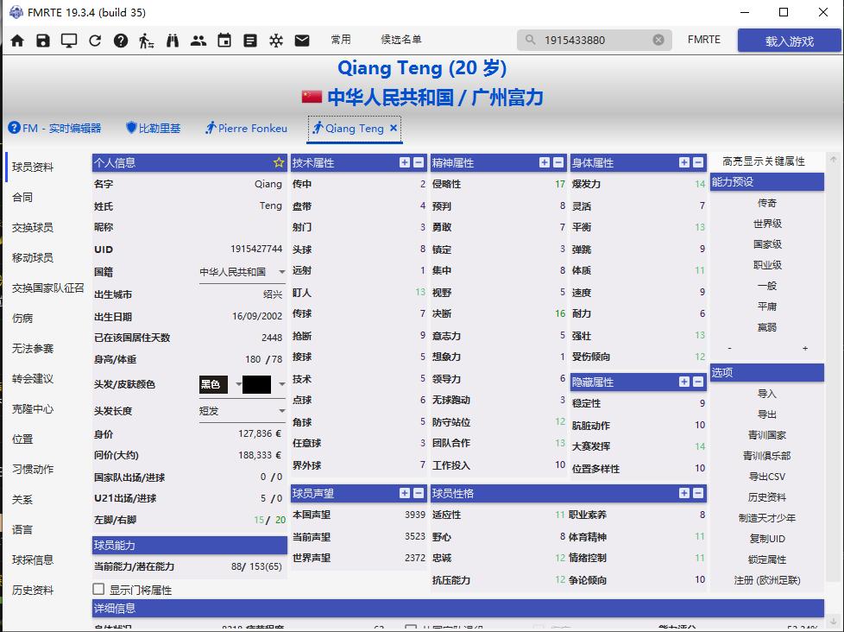Viewport: 844px width, 632px height.
Task: Click the 载入游戏 button
Action: coord(788,39)
